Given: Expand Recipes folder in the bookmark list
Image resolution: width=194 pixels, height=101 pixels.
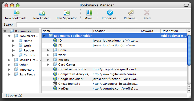Looking at the screenshot, I should pos(48,60).
